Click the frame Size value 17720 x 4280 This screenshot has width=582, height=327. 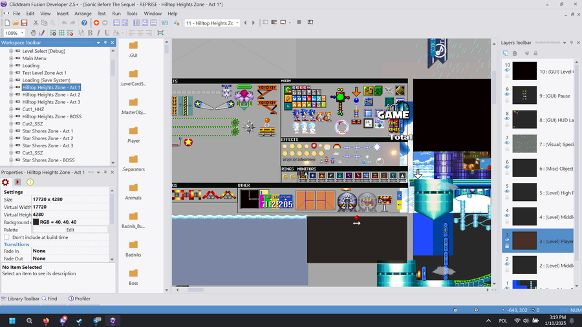pos(70,200)
